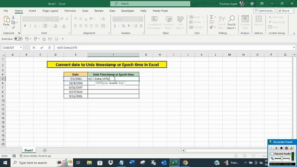Click the Font Color A button

pyautogui.click(x=64, y=26)
